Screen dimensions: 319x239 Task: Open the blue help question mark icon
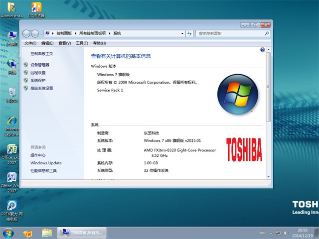(262, 50)
